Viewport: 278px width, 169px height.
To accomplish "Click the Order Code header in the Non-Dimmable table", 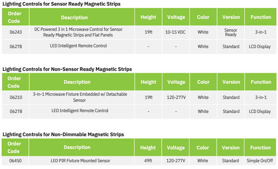I will [x=14, y=147].
